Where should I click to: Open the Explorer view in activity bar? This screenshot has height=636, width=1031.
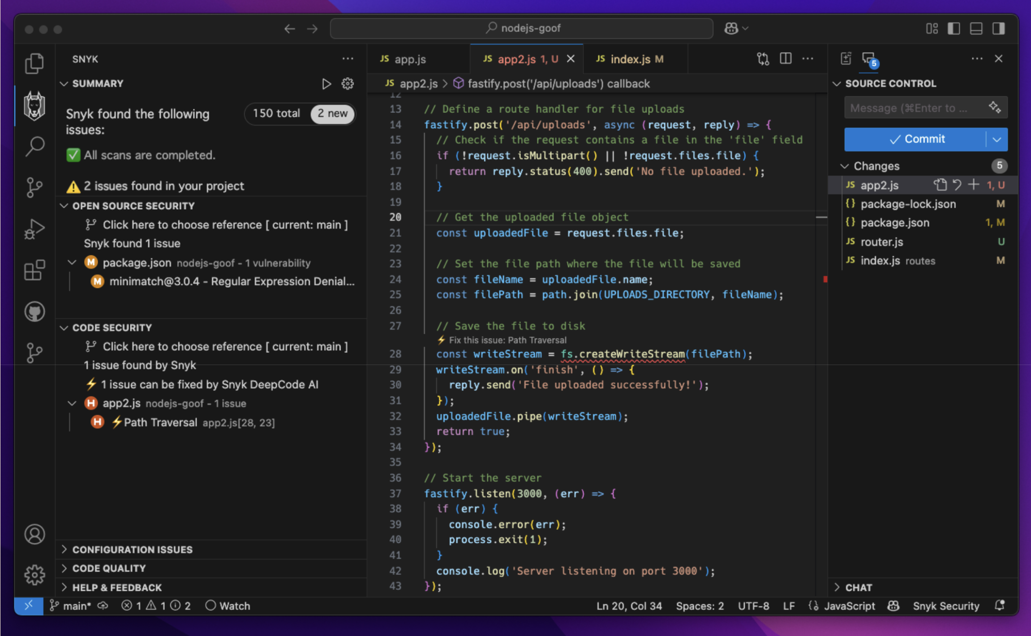click(34, 63)
